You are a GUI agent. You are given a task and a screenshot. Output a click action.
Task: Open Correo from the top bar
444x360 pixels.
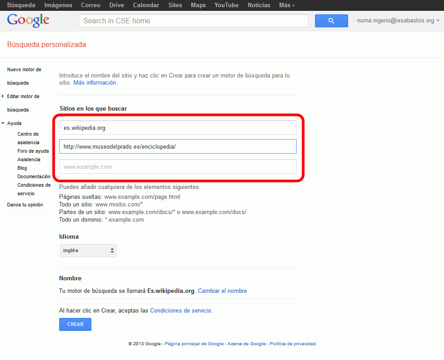(91, 5)
